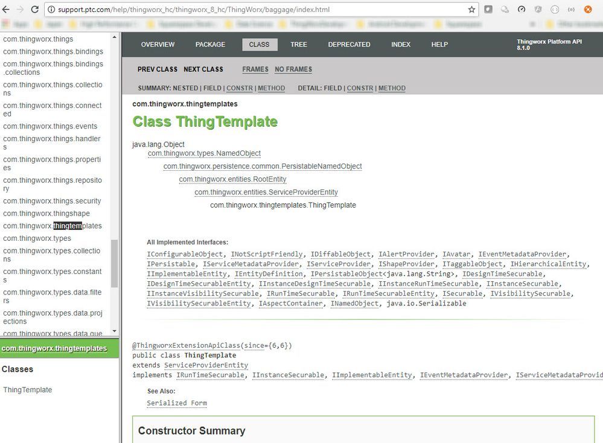
Task: Click the orange extension icon at far right
Action: [588, 10]
